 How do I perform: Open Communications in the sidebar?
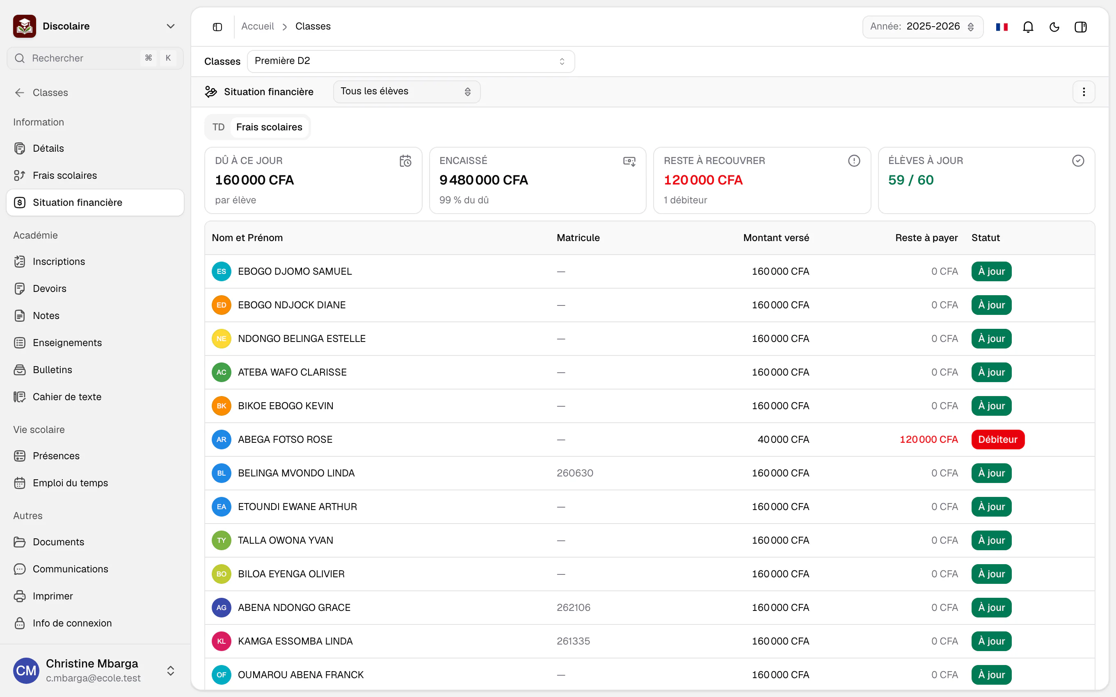click(95, 569)
